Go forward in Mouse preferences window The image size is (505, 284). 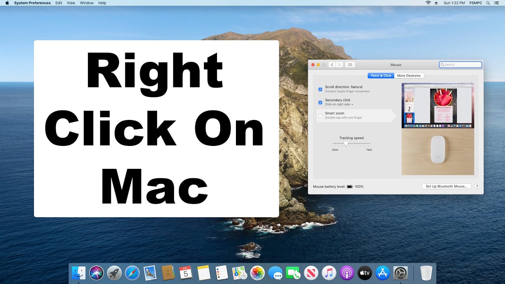339,65
